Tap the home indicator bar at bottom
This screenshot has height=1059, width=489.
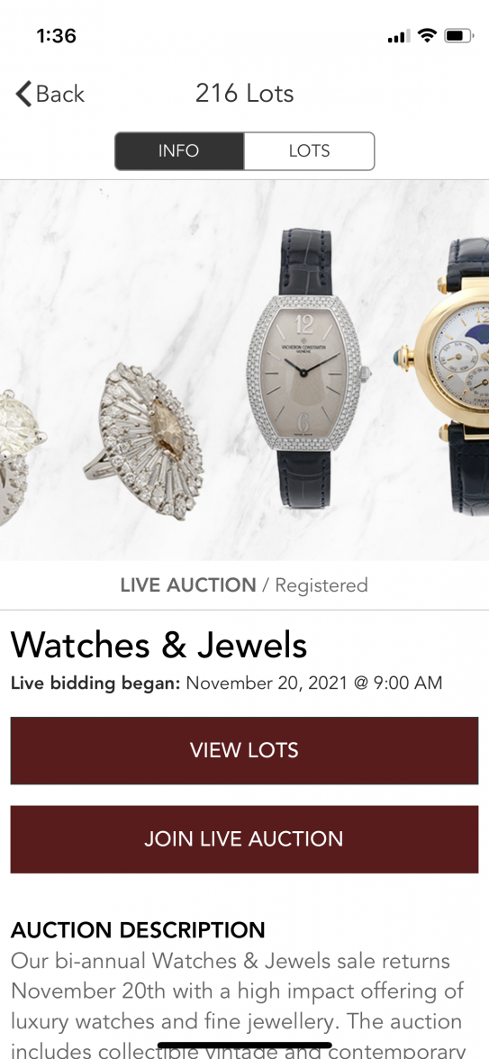(245, 1045)
